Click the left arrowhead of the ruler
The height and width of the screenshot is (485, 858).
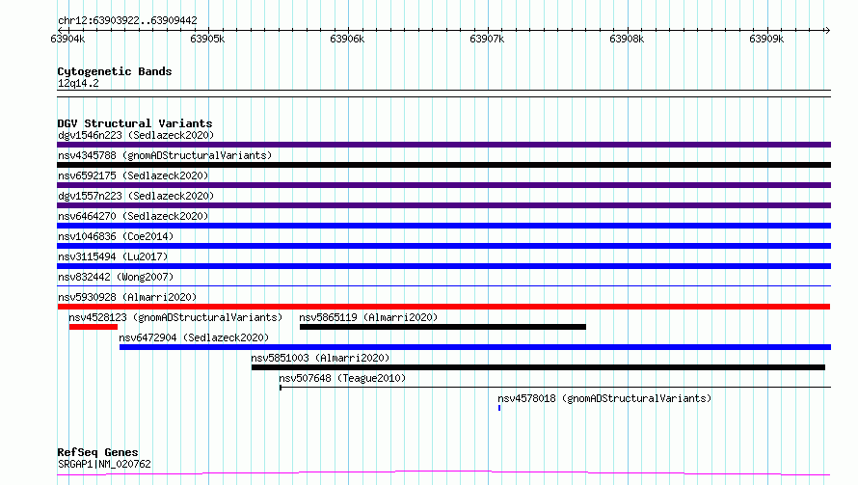60,30
